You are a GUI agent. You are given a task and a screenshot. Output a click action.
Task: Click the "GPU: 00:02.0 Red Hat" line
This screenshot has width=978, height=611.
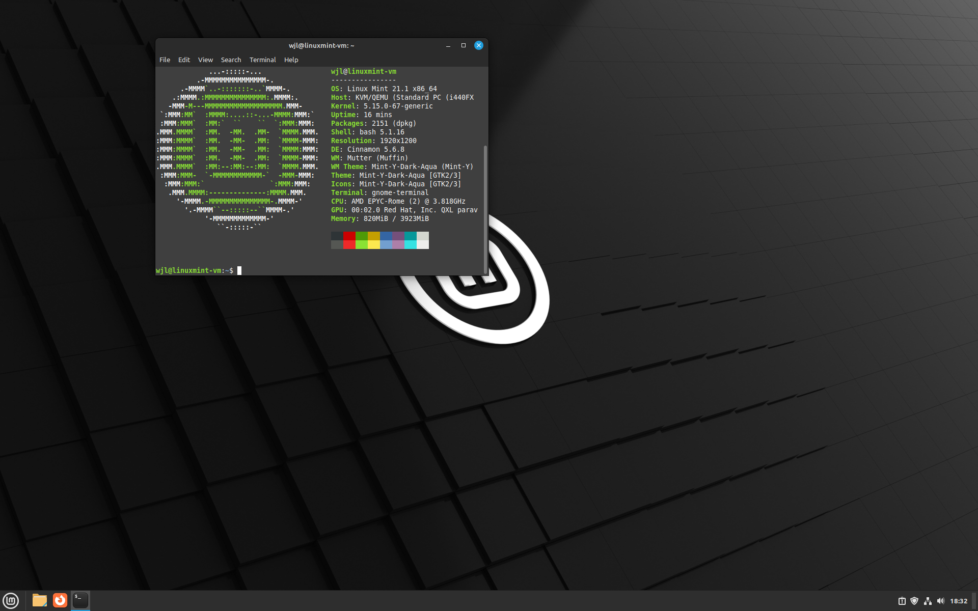click(404, 210)
